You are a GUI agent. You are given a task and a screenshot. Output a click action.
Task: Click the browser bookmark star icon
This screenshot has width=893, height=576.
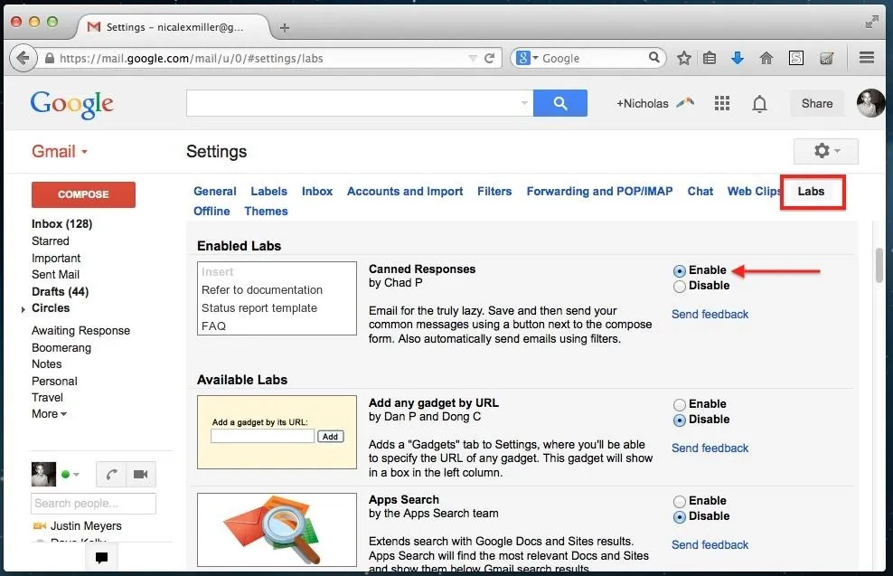[684, 58]
